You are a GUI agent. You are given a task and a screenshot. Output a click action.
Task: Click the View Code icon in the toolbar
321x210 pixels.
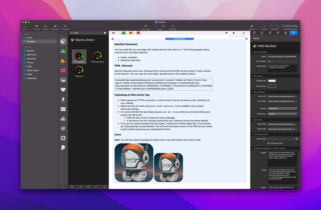point(146,26)
